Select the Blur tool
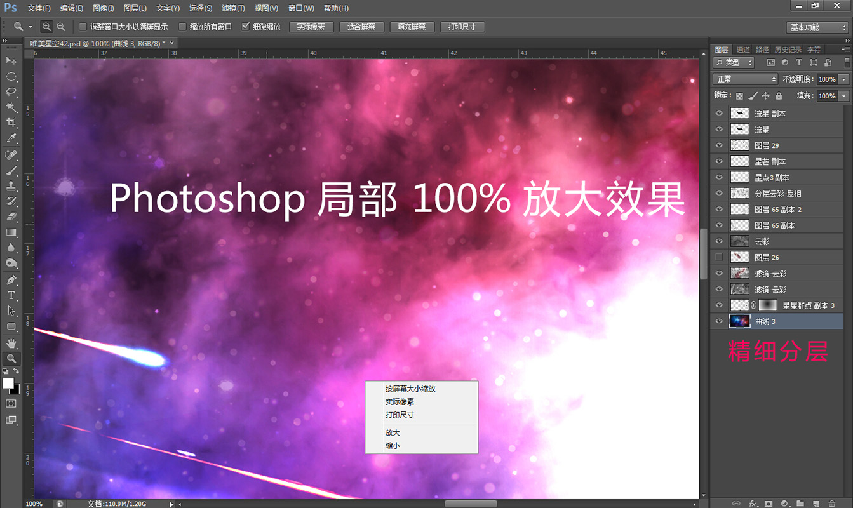Viewport: 853px width, 508px height. click(11, 248)
